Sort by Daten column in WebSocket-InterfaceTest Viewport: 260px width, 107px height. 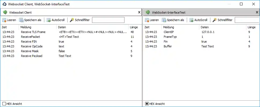(223, 27)
